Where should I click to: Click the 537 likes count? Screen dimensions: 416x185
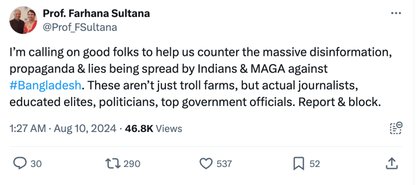coord(224,164)
